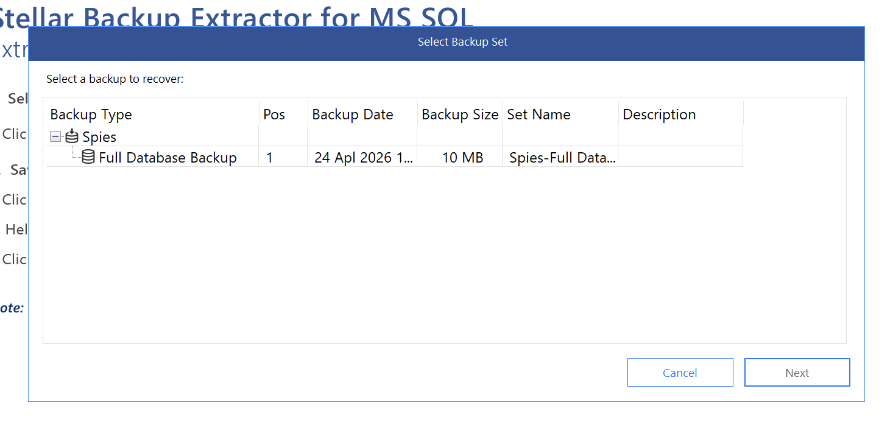This screenshot has height=425, width=893.
Task: Select the Full Database Backup row
Action: click(395, 157)
